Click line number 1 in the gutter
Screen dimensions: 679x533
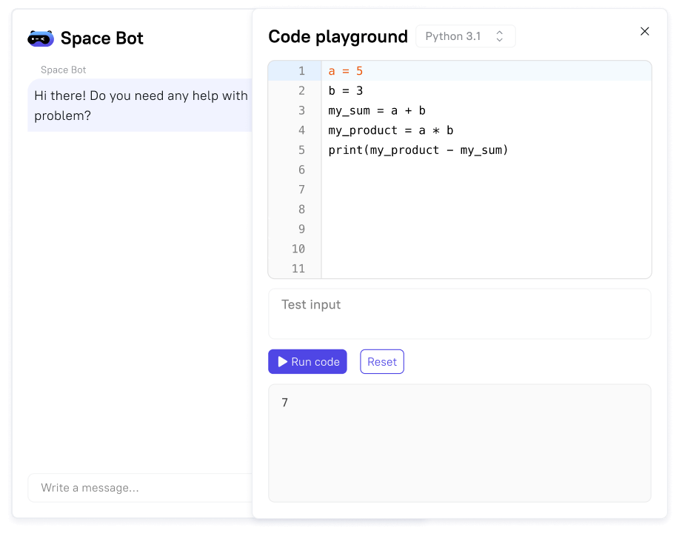point(301,71)
